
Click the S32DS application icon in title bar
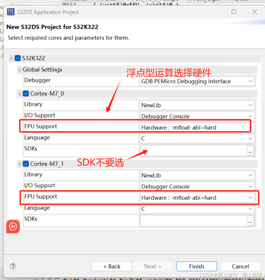tap(11, 12)
